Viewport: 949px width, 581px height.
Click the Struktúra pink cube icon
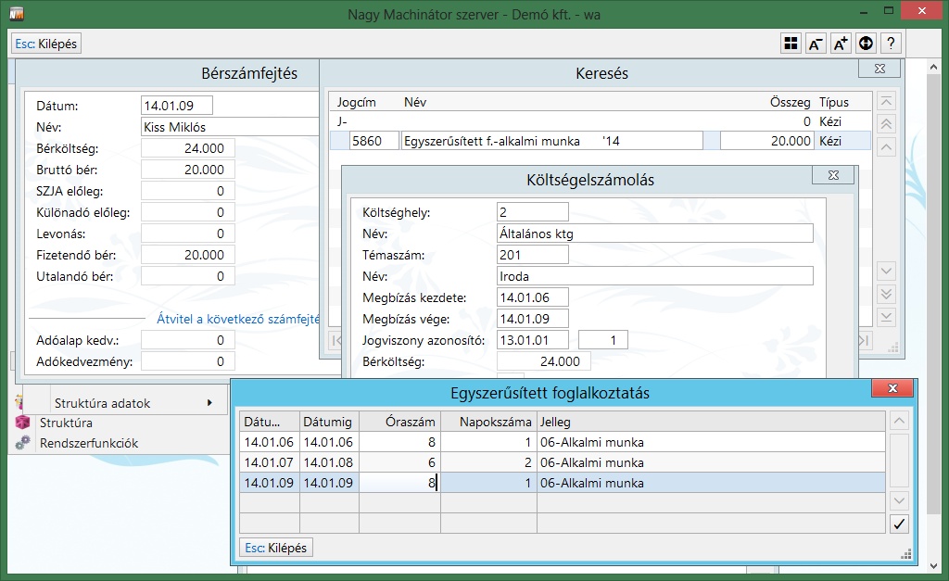pyautogui.click(x=23, y=423)
